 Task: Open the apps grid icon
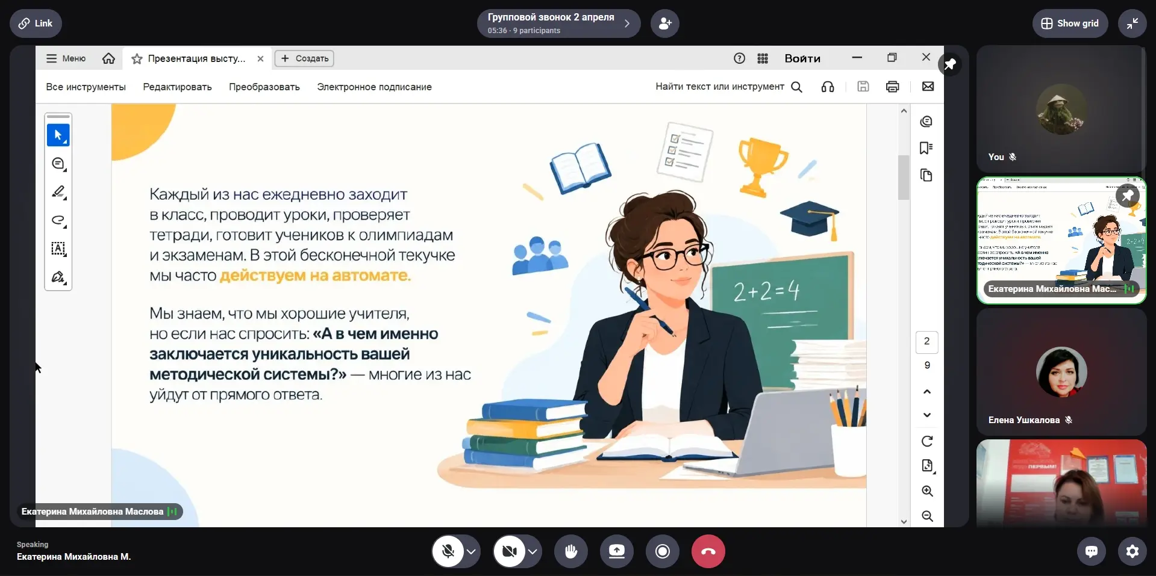(763, 58)
